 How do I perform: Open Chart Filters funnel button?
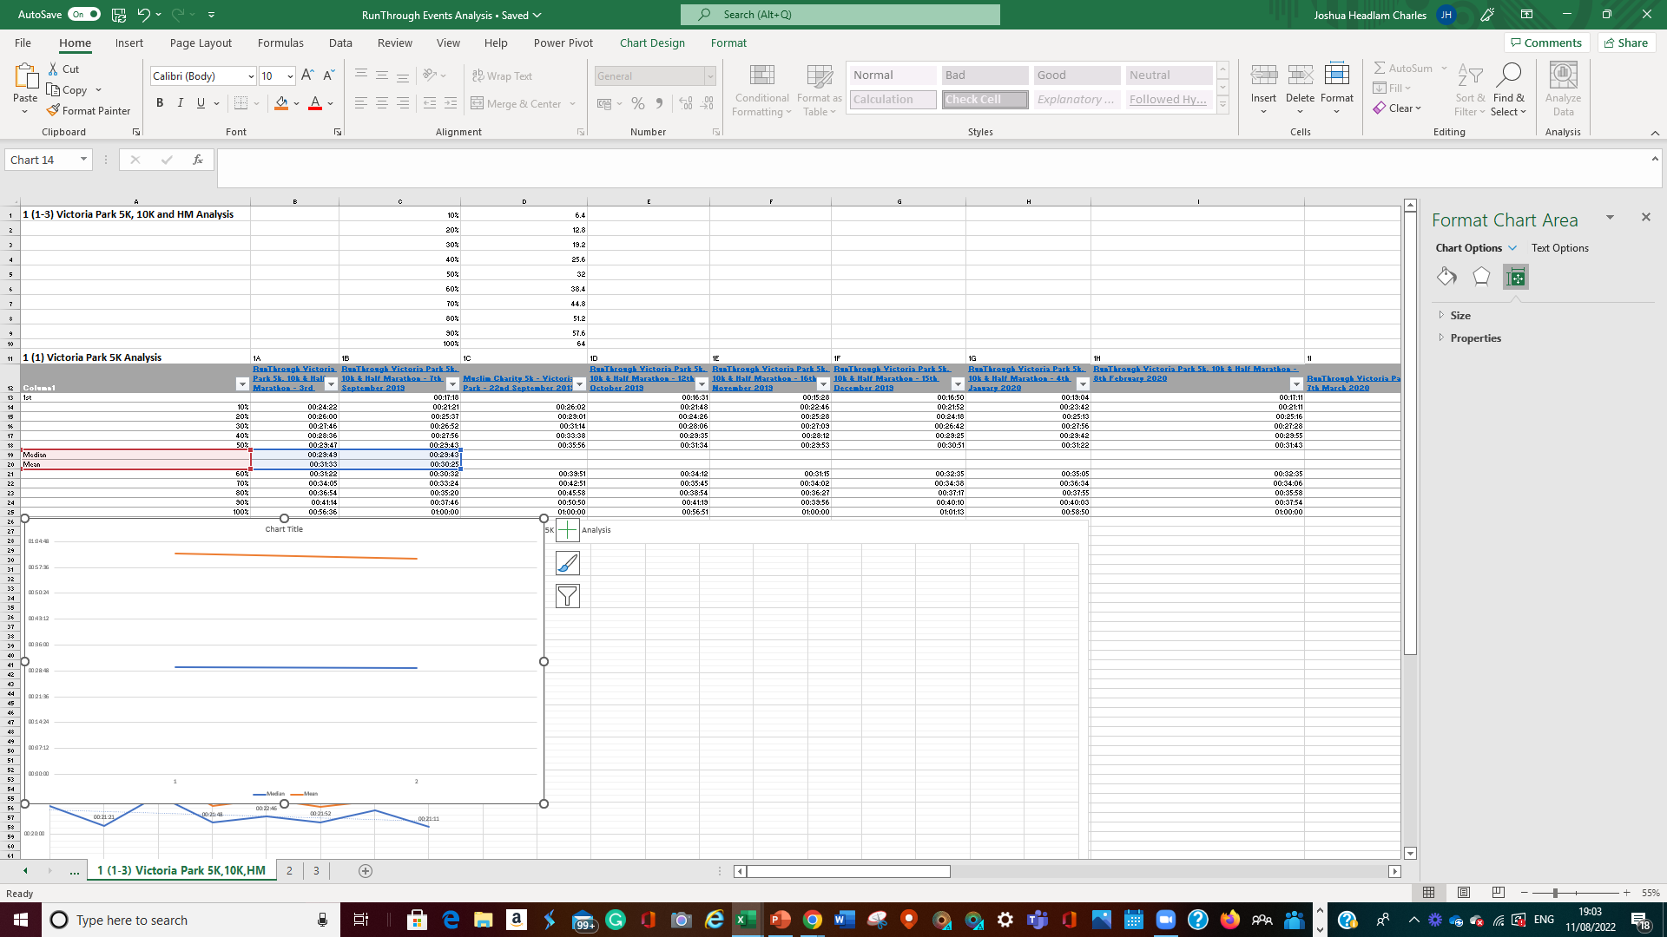tap(567, 596)
